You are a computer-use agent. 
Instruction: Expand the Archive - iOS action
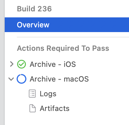12,64
